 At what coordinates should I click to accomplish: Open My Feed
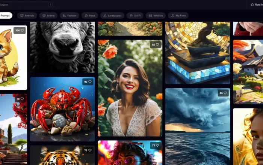pos(178,16)
